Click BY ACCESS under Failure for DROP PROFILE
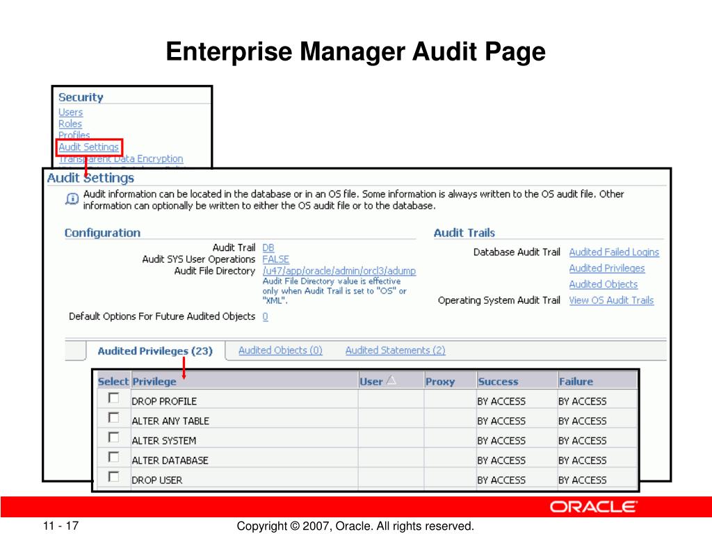712x534 pixels. [582, 402]
